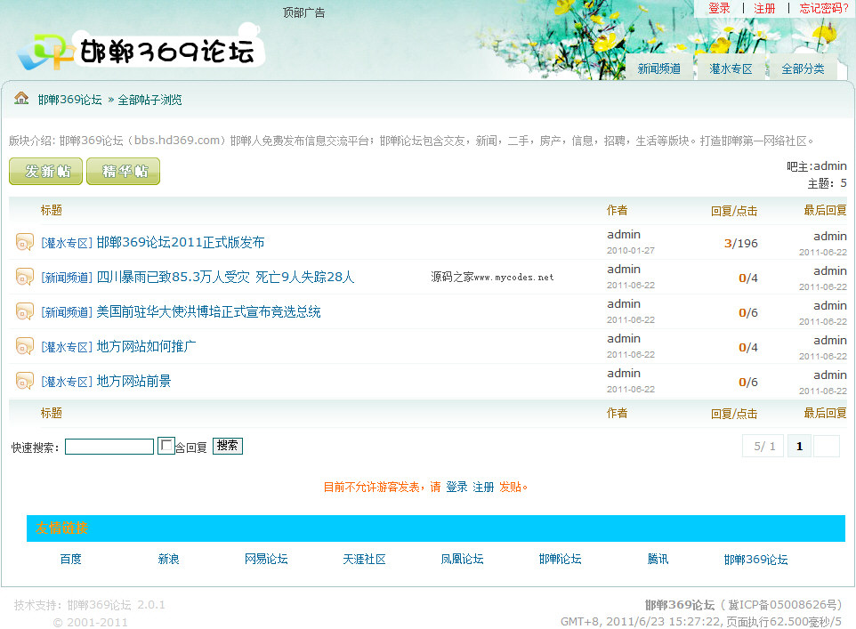The width and height of the screenshot is (856, 629).
Task: Click the 邯郸369论坛 site logo
Action: coord(141,52)
